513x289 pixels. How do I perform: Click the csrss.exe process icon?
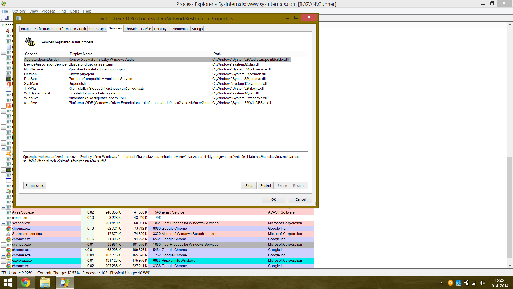click(x=9, y=218)
